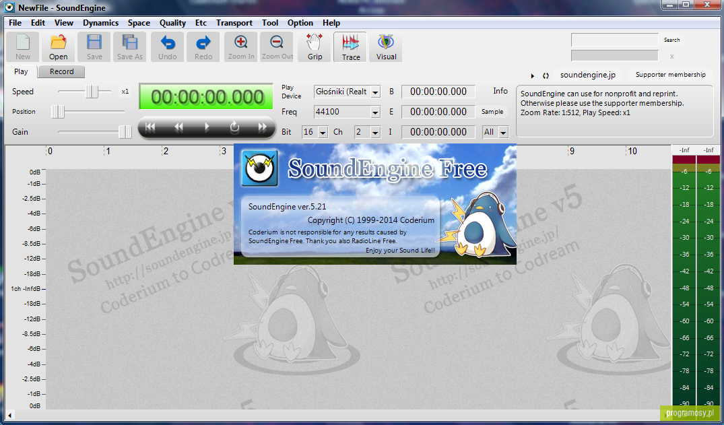Open the Help menu
This screenshot has height=425, width=724.
pos(331,23)
